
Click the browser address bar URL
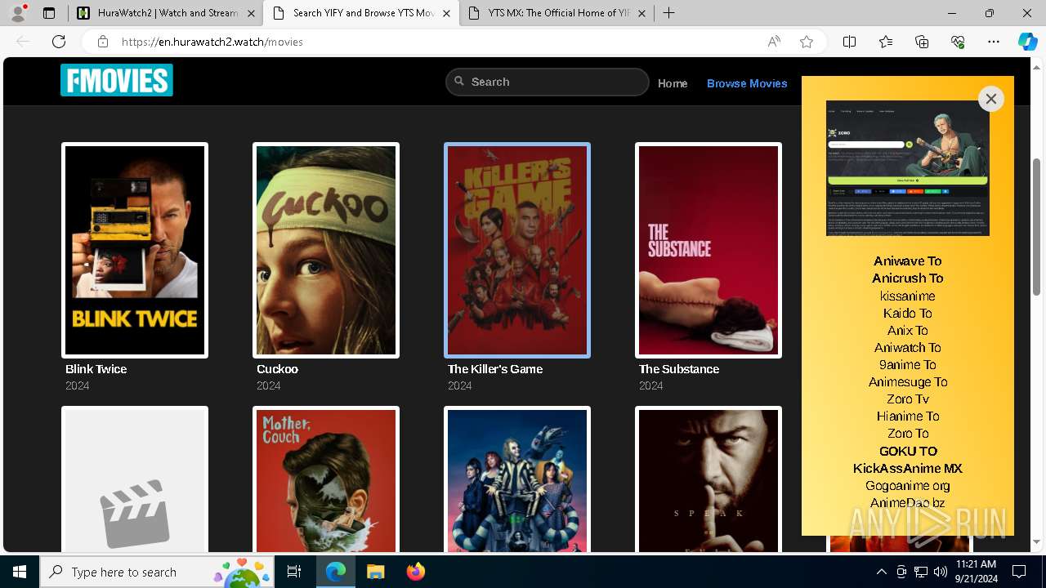pyautogui.click(x=212, y=42)
